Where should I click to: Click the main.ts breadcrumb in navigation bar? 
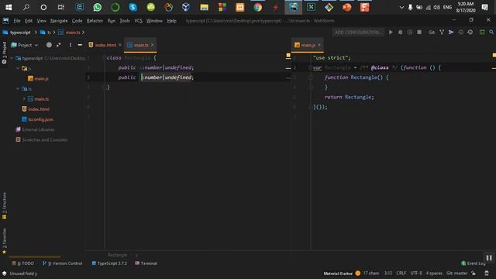(x=69, y=33)
